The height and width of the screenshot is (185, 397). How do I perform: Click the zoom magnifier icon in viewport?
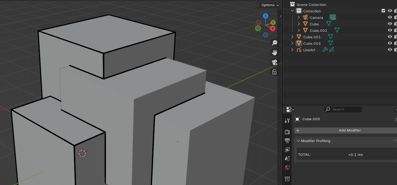274,43
